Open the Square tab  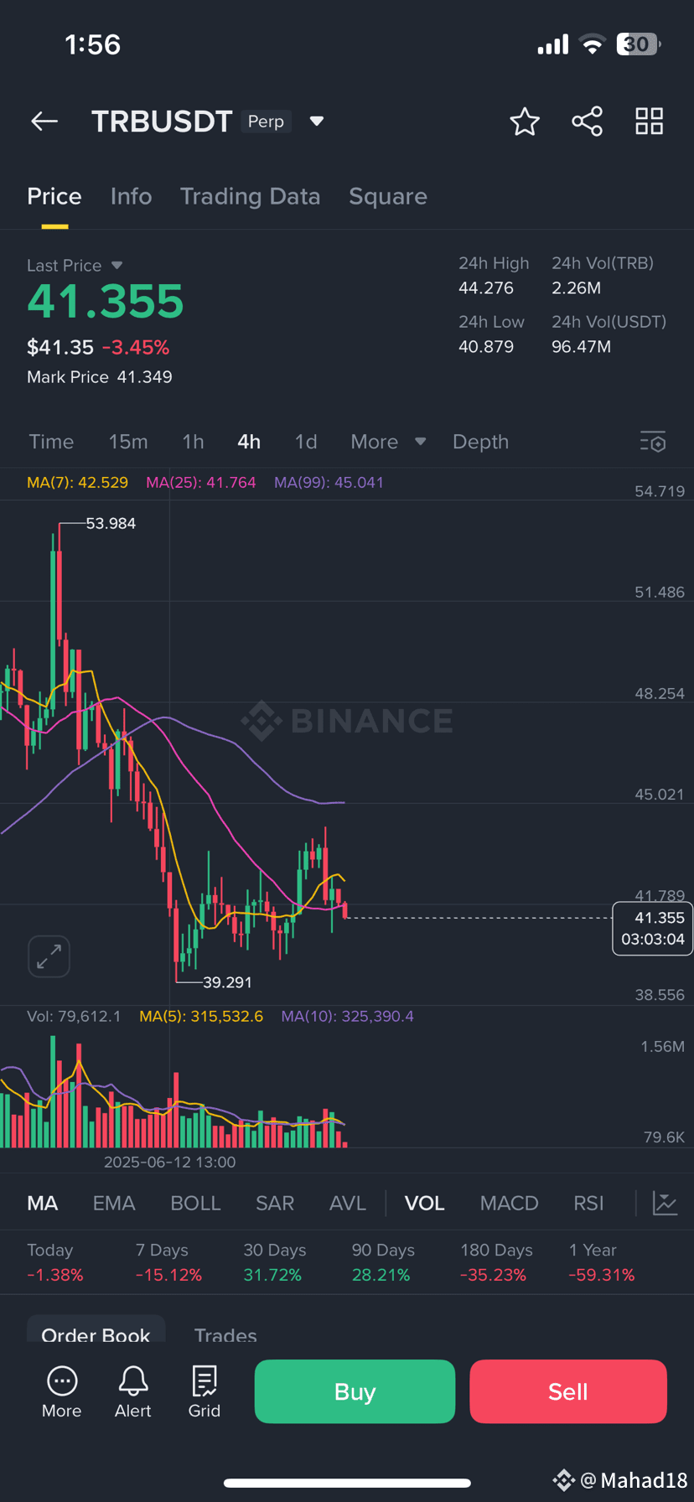pos(388,196)
